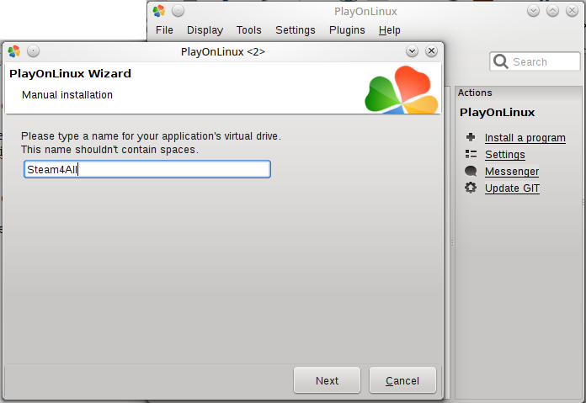This screenshot has height=403, width=586.
Task: Click PlayOnLinux clover icon in wizard title bar
Action: tap(14, 51)
